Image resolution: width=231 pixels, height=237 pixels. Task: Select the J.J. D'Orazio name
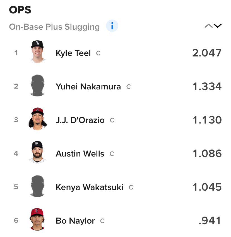[x=80, y=120]
